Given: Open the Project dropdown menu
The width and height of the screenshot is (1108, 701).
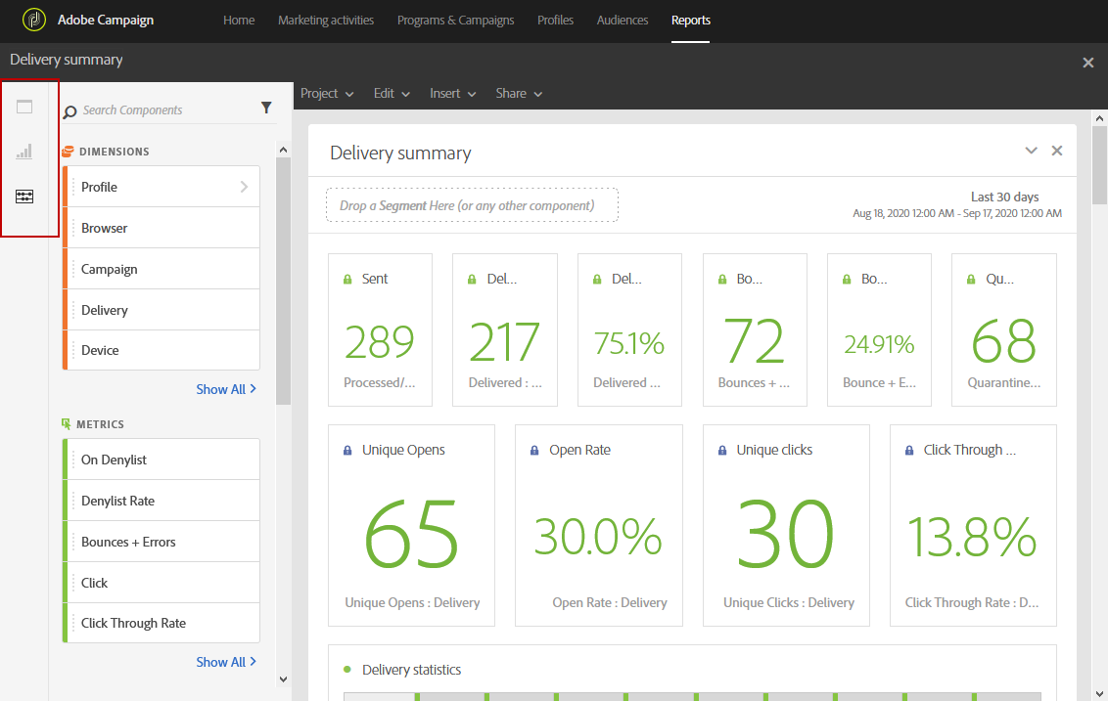Looking at the screenshot, I should pos(327,94).
